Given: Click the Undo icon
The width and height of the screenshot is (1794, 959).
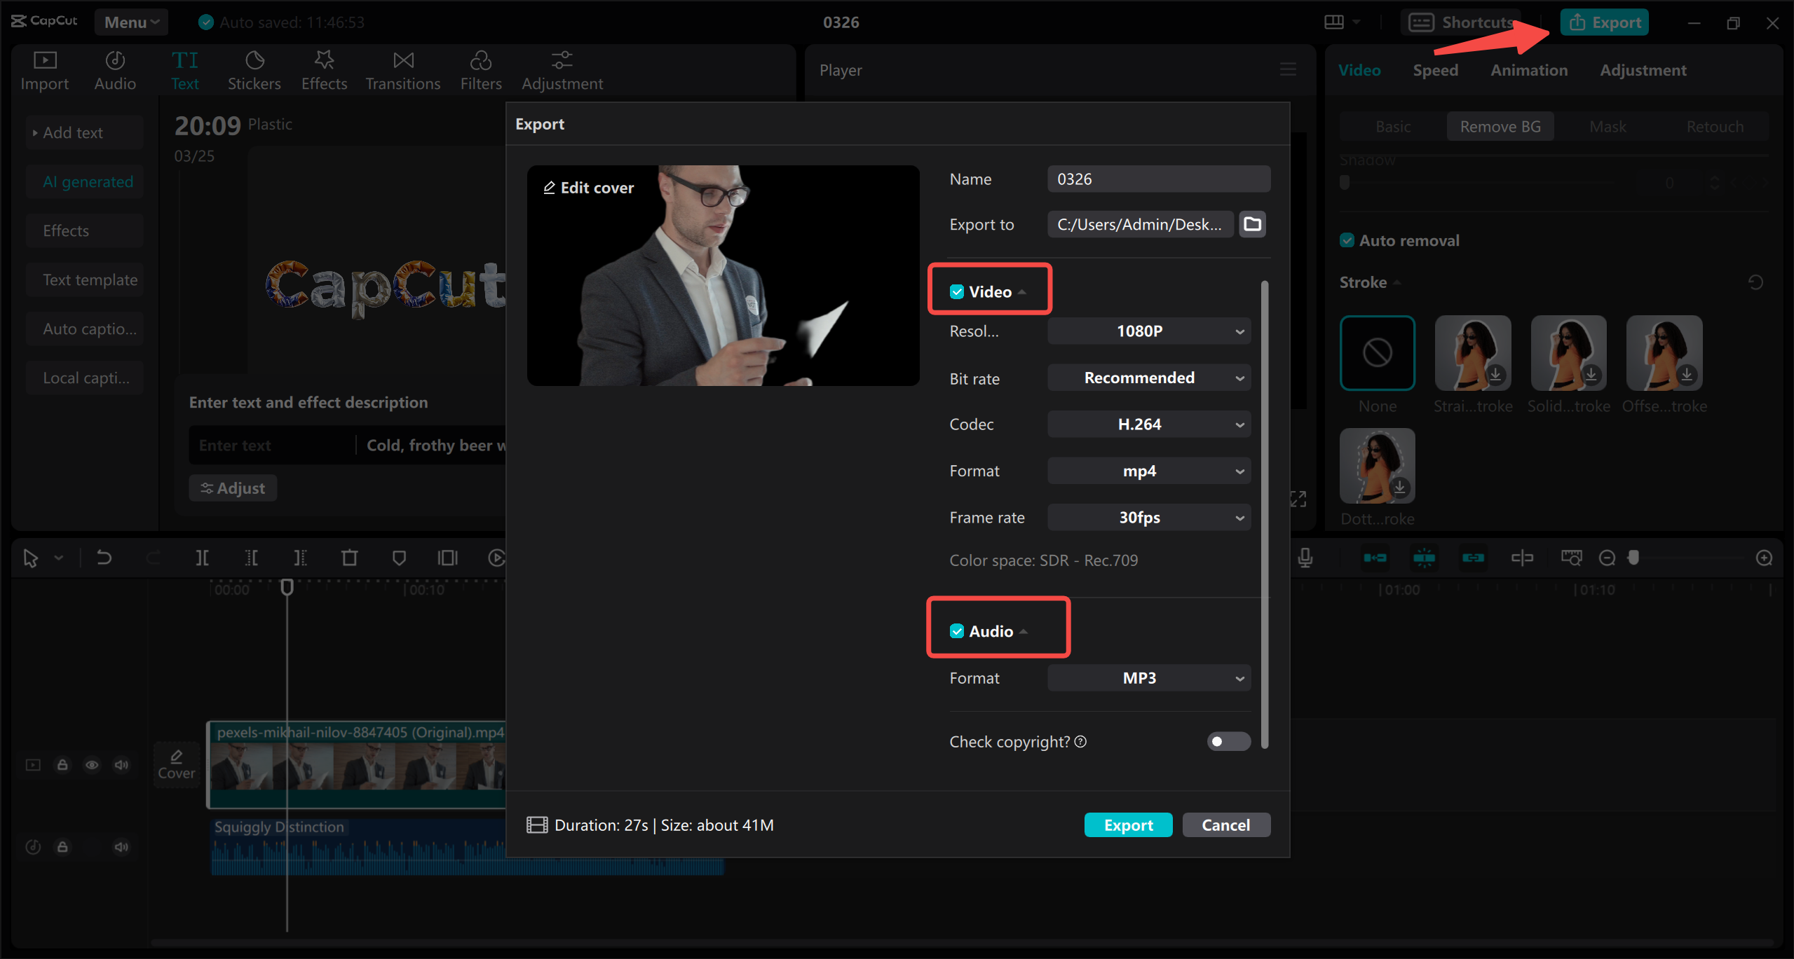Looking at the screenshot, I should pyautogui.click(x=104, y=558).
